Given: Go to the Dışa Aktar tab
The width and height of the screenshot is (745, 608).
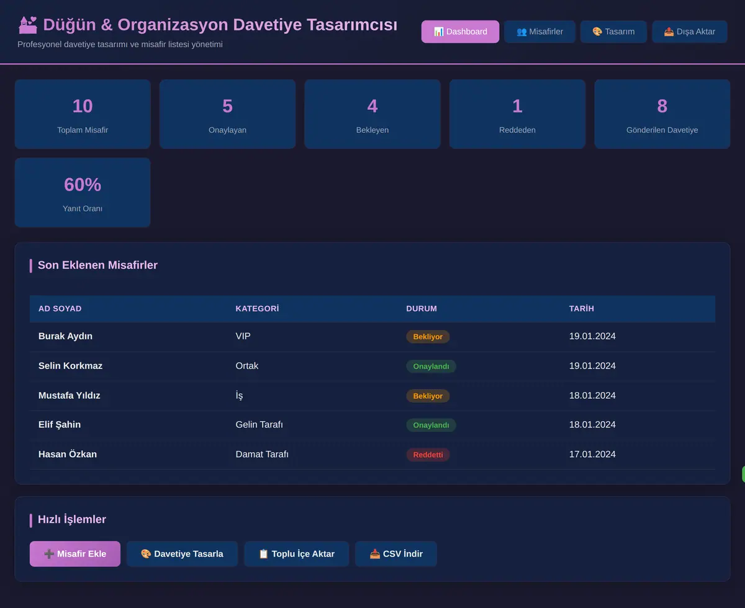Looking at the screenshot, I should [x=689, y=32].
